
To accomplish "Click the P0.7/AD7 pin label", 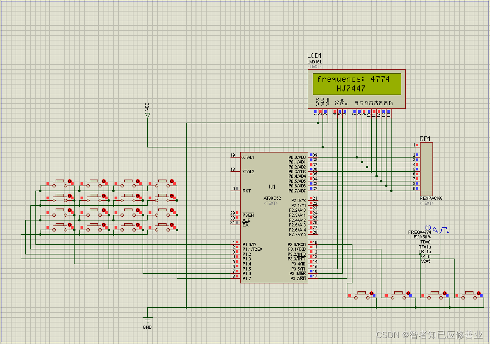I will point(297,191).
